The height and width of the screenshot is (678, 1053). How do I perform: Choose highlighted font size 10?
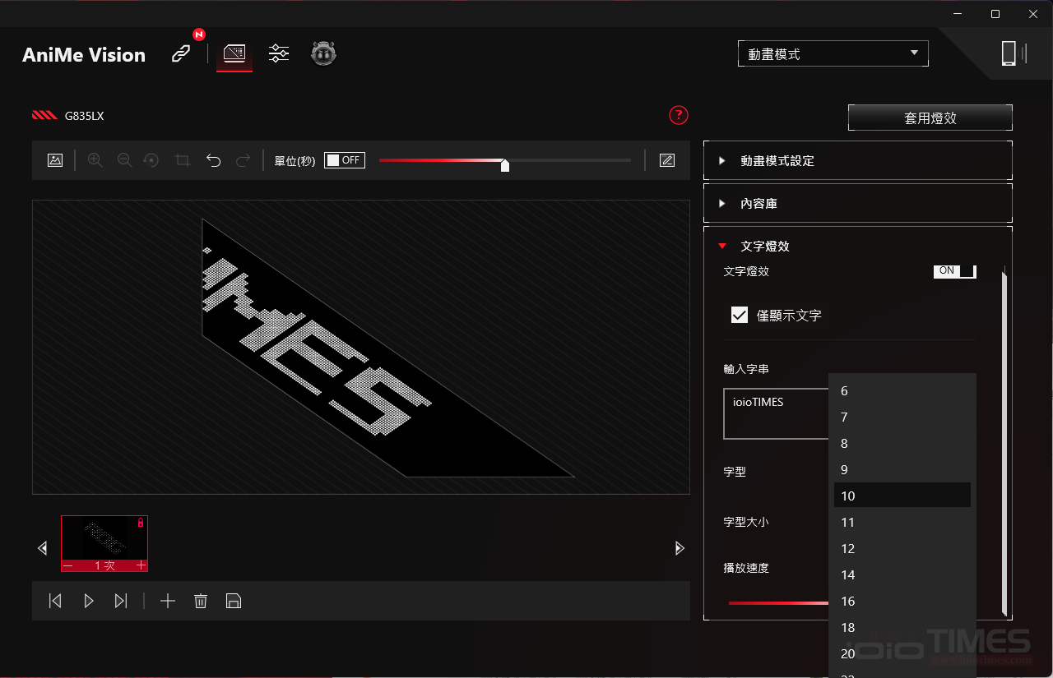pos(902,496)
